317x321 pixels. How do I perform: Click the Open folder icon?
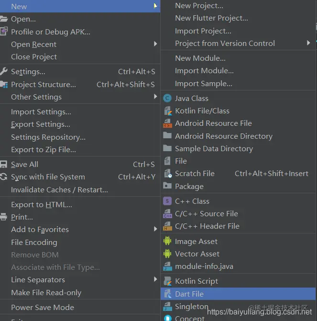click(4, 19)
